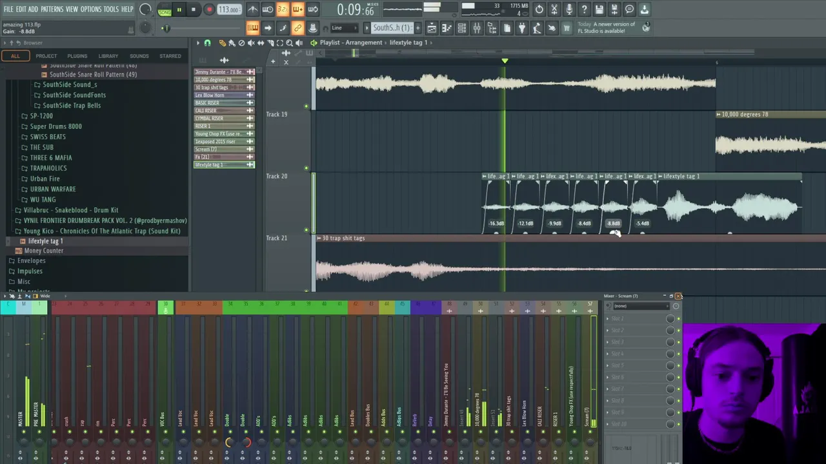Open the FILE menu
The height and width of the screenshot is (464, 826).
(x=8, y=9)
